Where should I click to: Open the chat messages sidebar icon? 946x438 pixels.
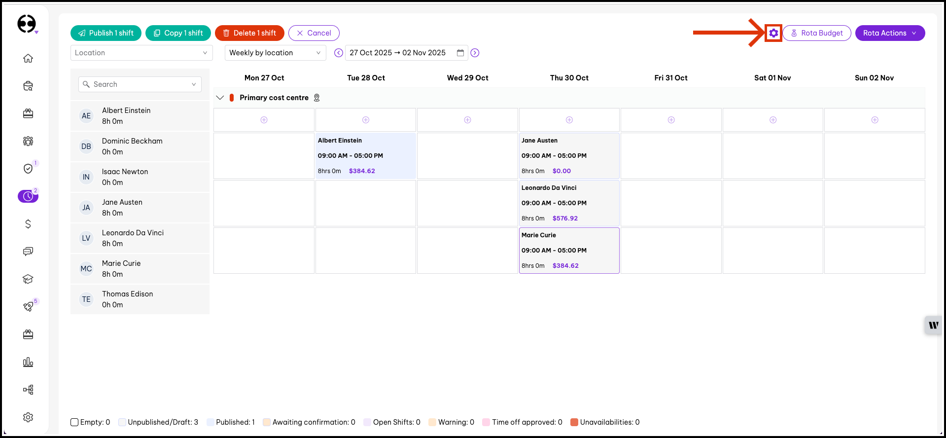pos(28,252)
